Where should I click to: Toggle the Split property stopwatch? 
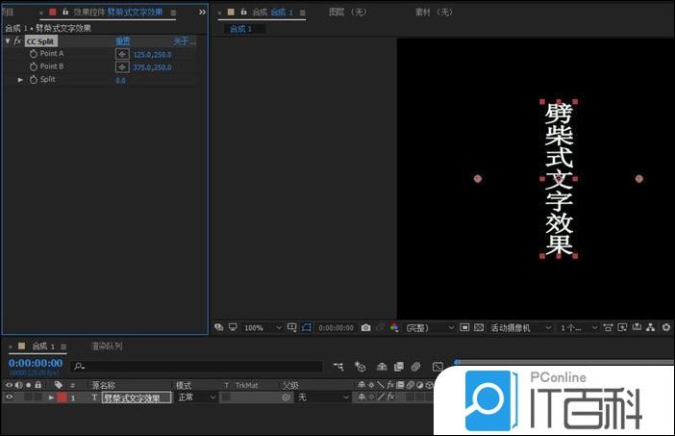(33, 80)
